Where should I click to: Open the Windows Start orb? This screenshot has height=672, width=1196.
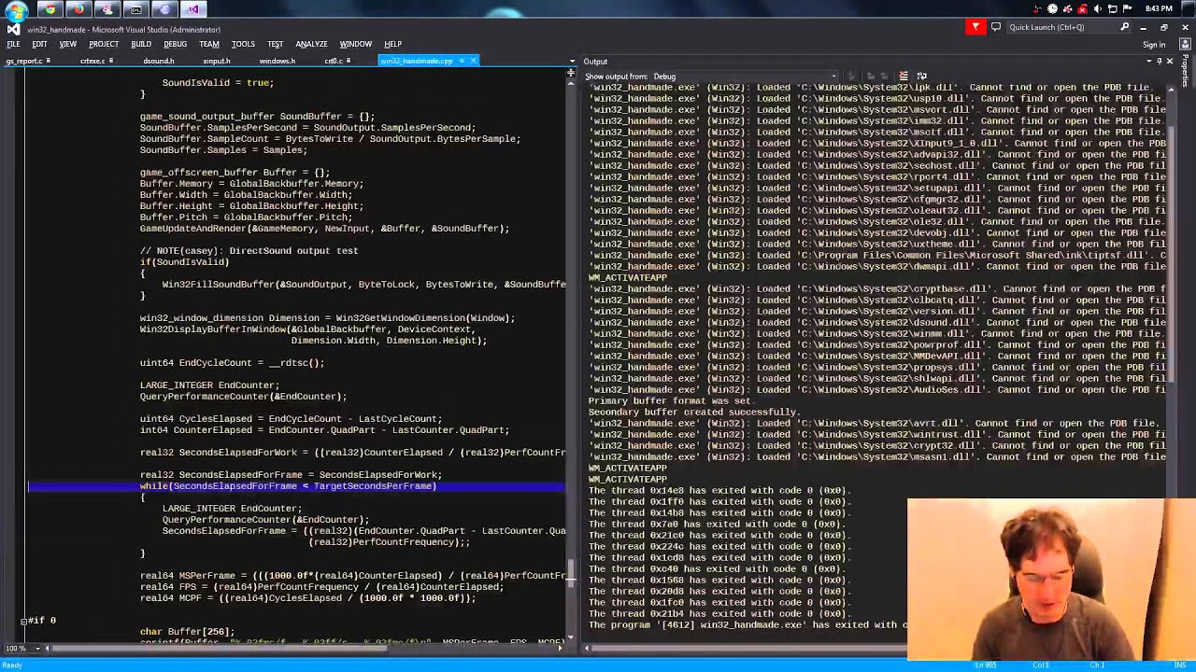click(x=17, y=9)
